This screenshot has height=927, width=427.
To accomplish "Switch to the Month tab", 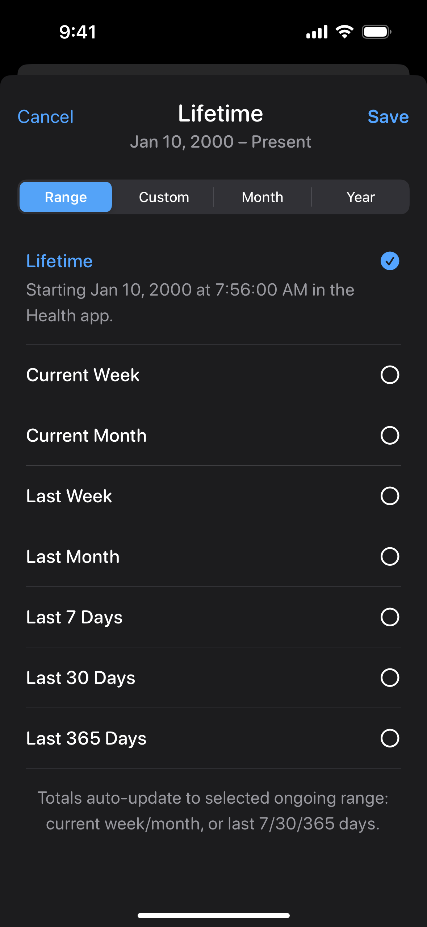I will (262, 197).
